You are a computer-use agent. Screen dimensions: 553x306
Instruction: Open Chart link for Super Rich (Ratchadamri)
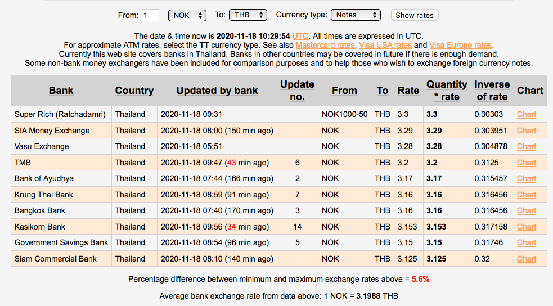pos(527,114)
